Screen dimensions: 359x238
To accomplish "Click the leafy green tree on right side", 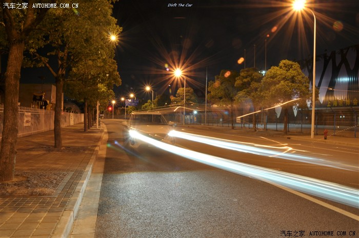I will tap(282, 82).
